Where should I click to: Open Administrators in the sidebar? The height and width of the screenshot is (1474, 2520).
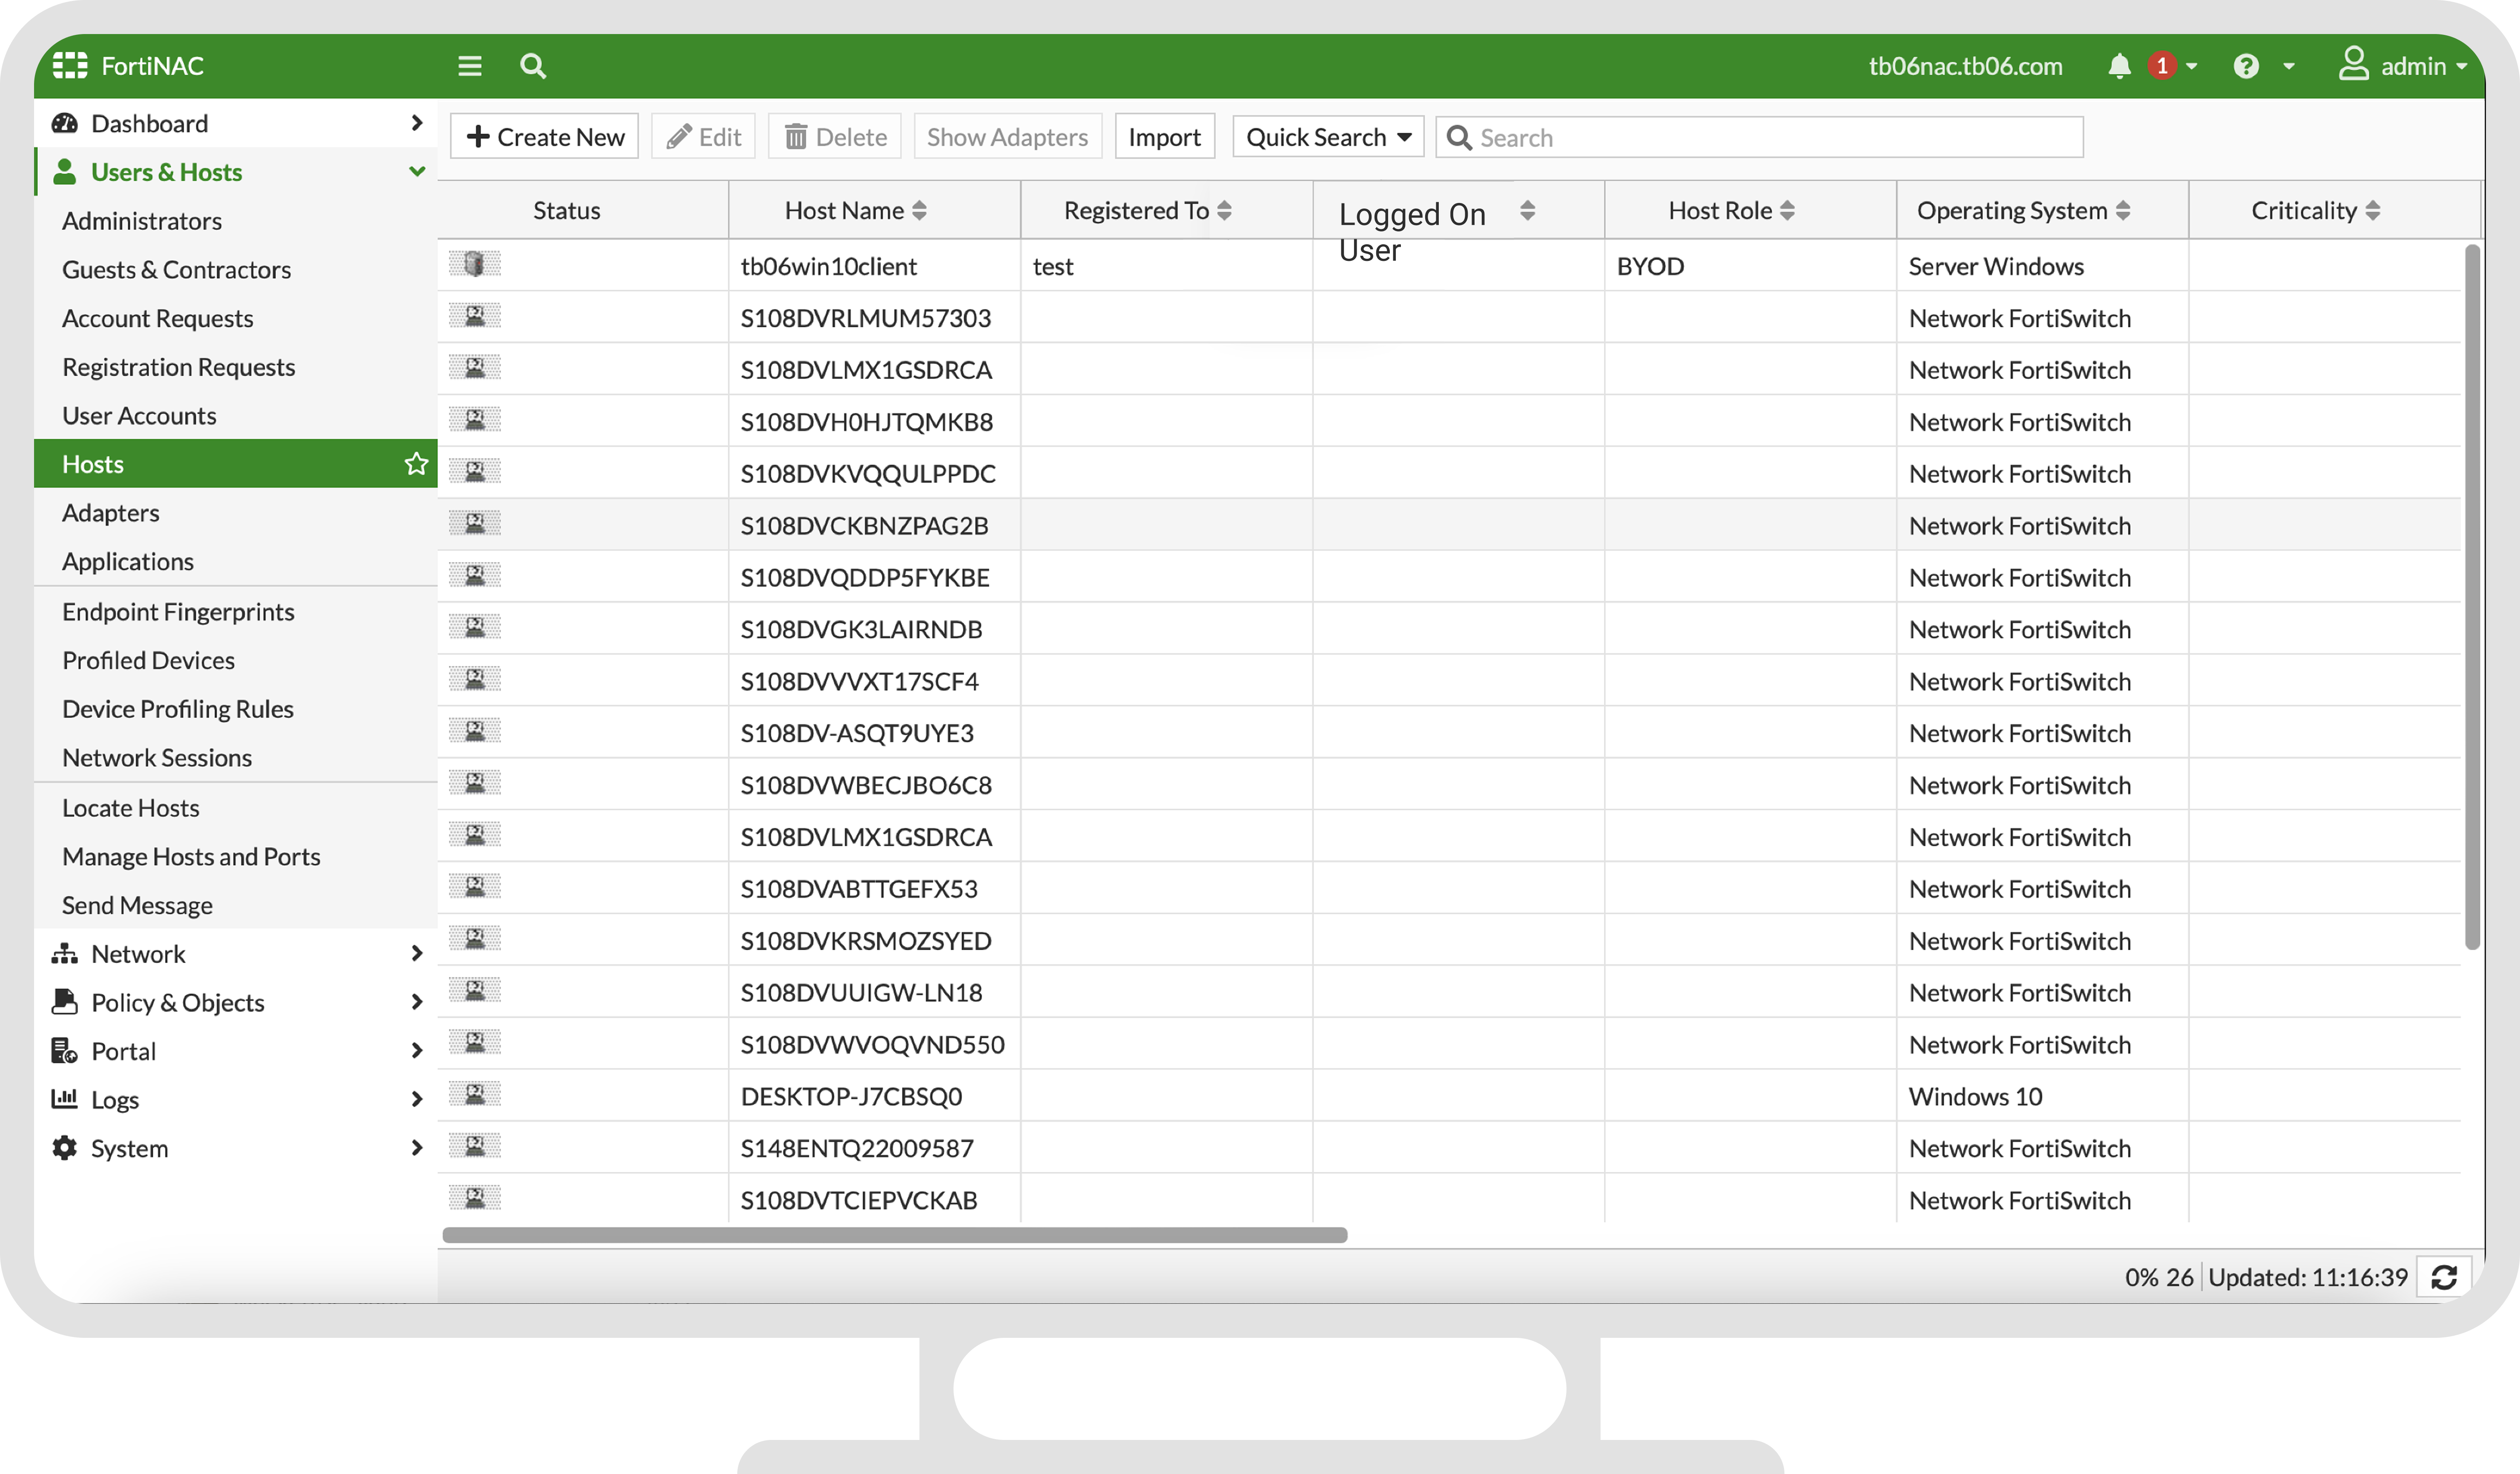[142, 221]
